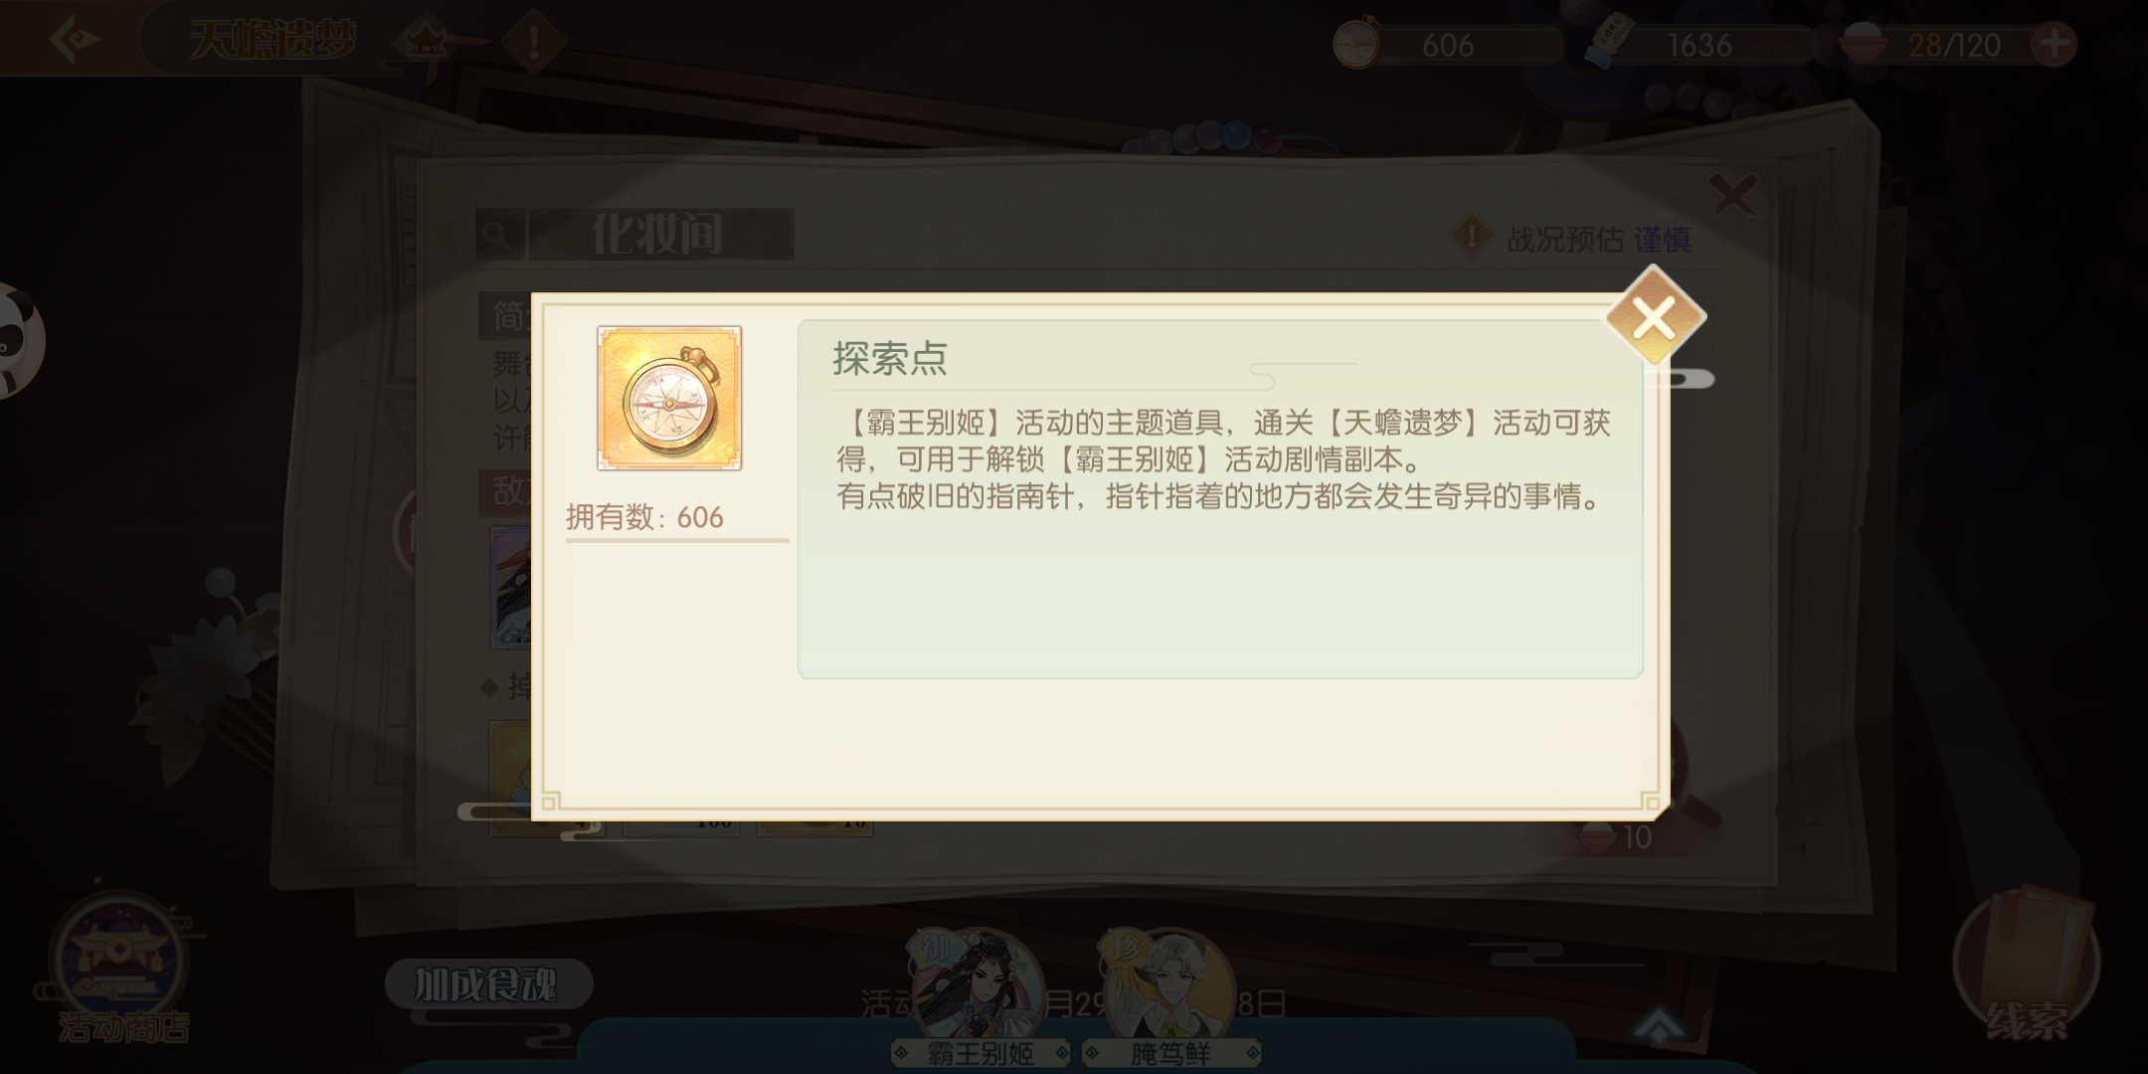Go back using the top-left arrow

click(73, 40)
